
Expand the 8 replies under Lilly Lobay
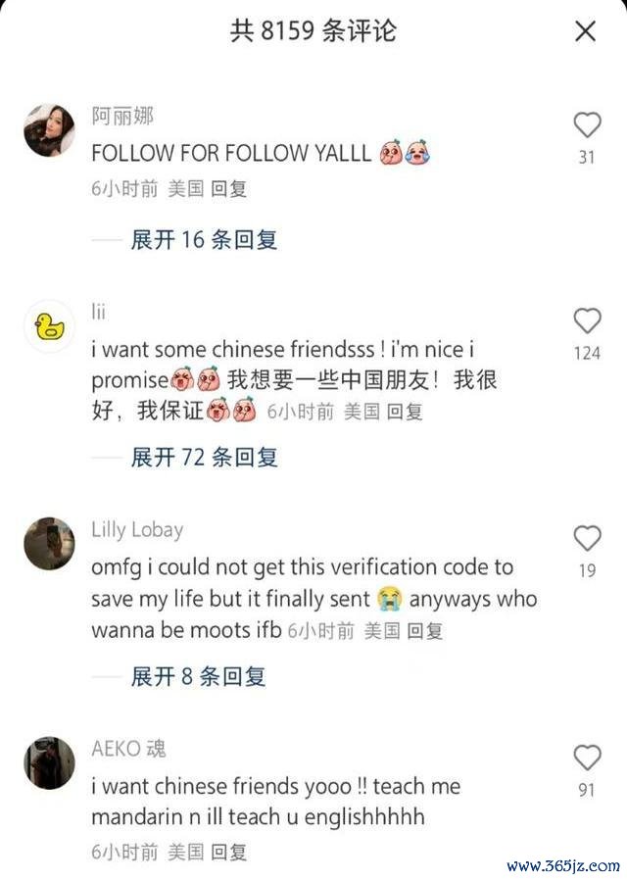coord(198,676)
